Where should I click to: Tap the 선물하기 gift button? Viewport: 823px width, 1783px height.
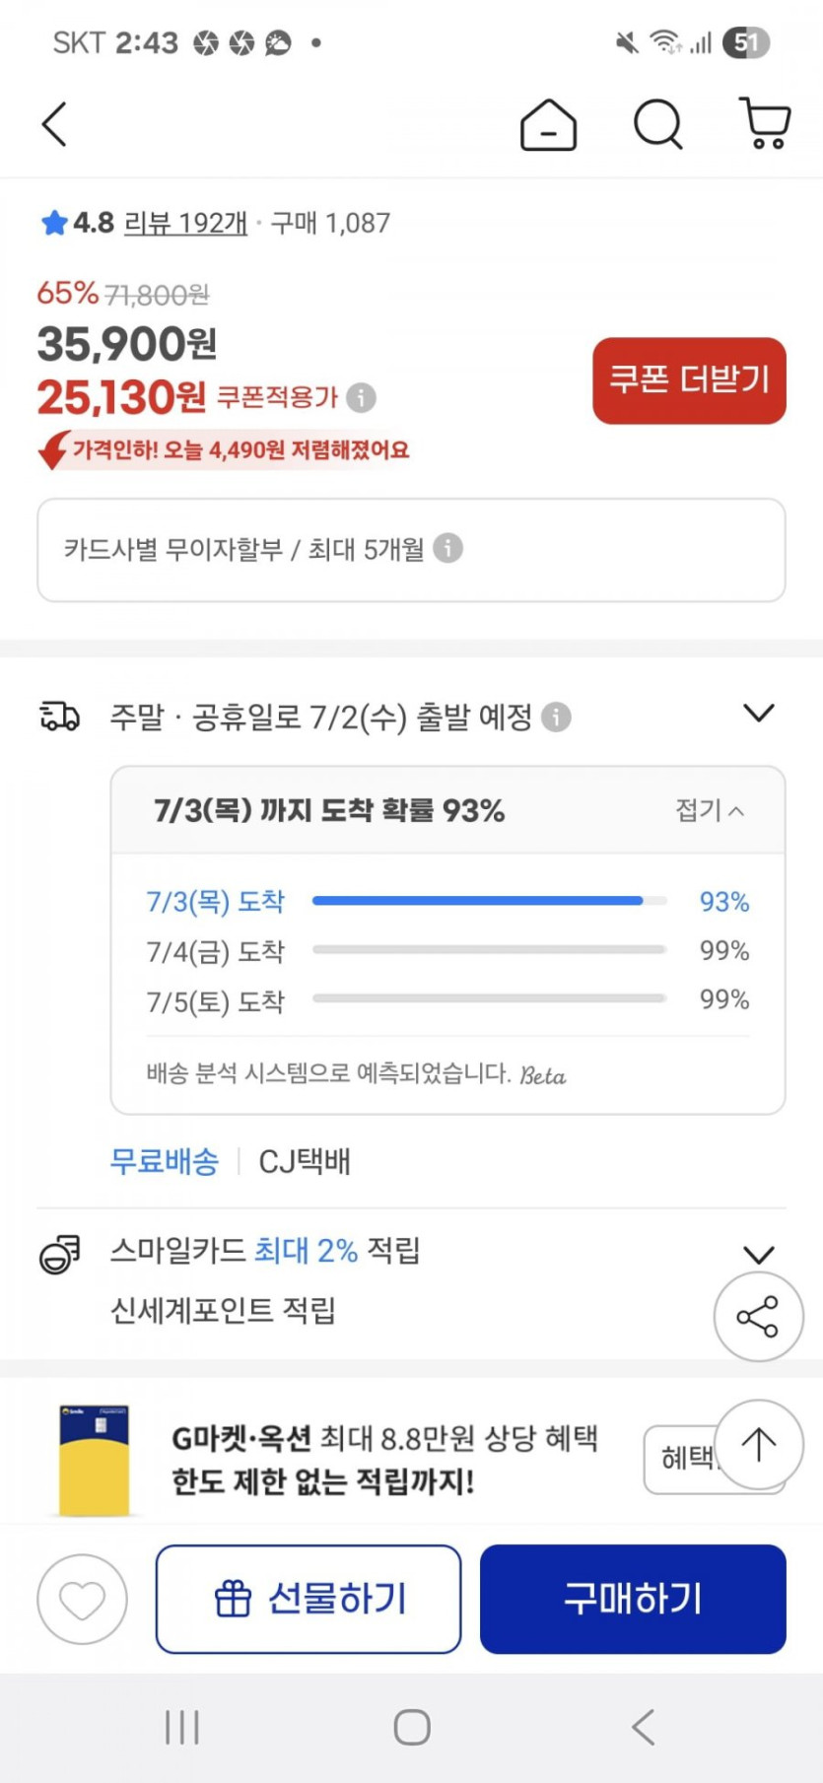click(309, 1599)
